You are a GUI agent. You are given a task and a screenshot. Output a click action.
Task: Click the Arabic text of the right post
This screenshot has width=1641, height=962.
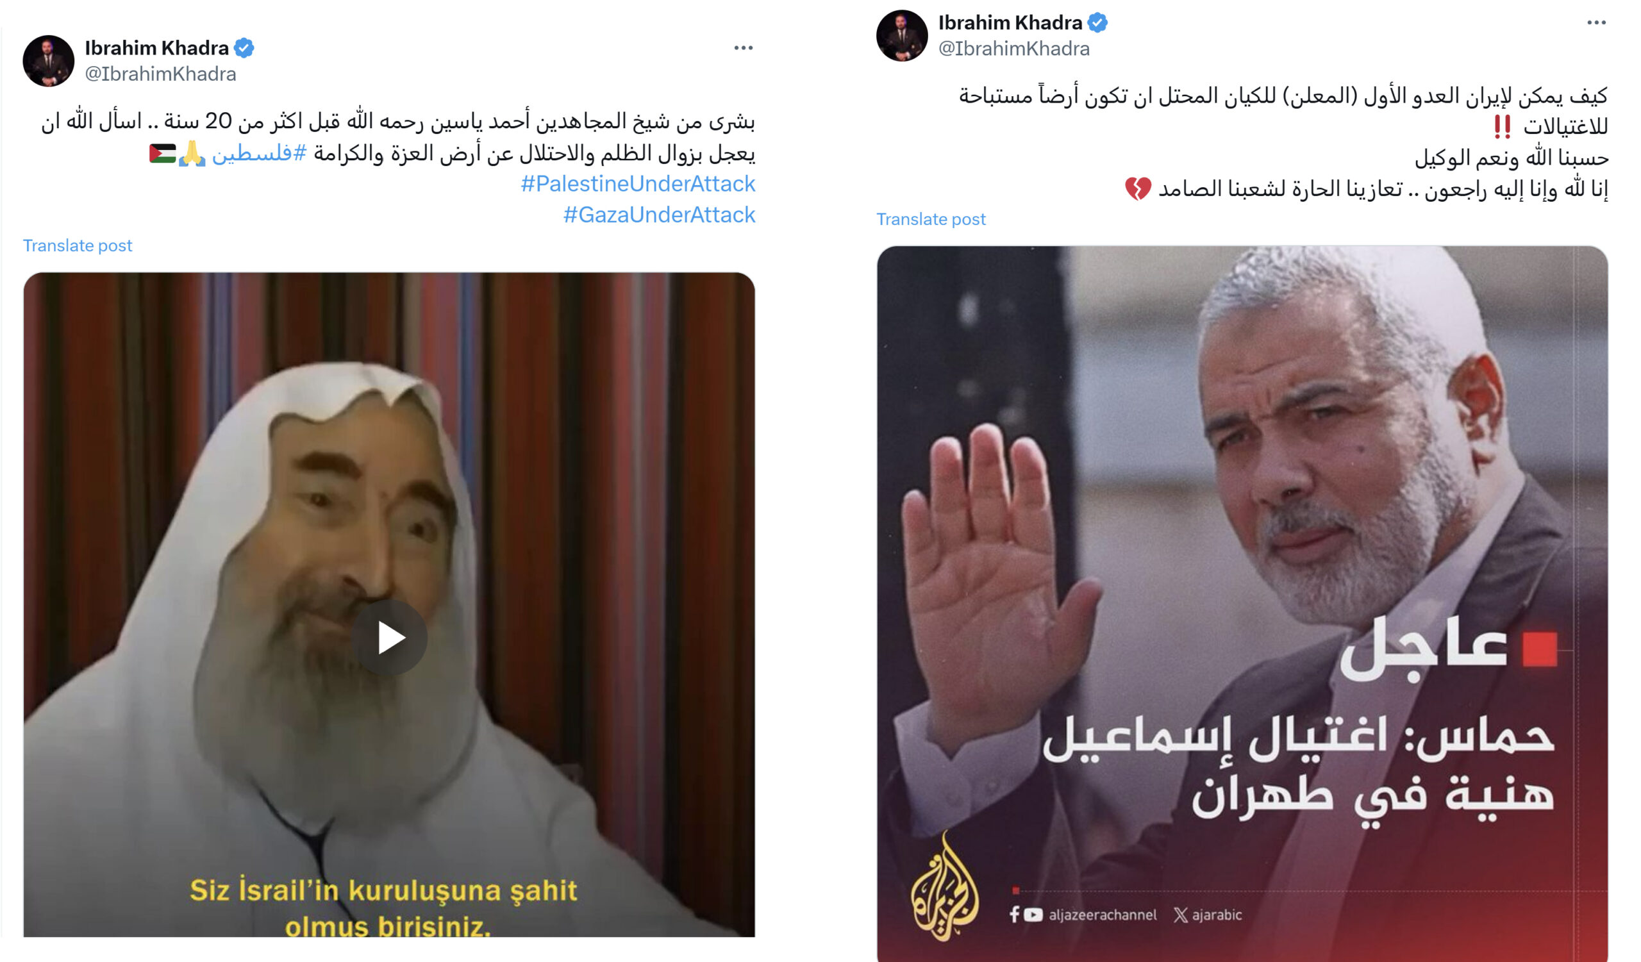pos(1282,142)
